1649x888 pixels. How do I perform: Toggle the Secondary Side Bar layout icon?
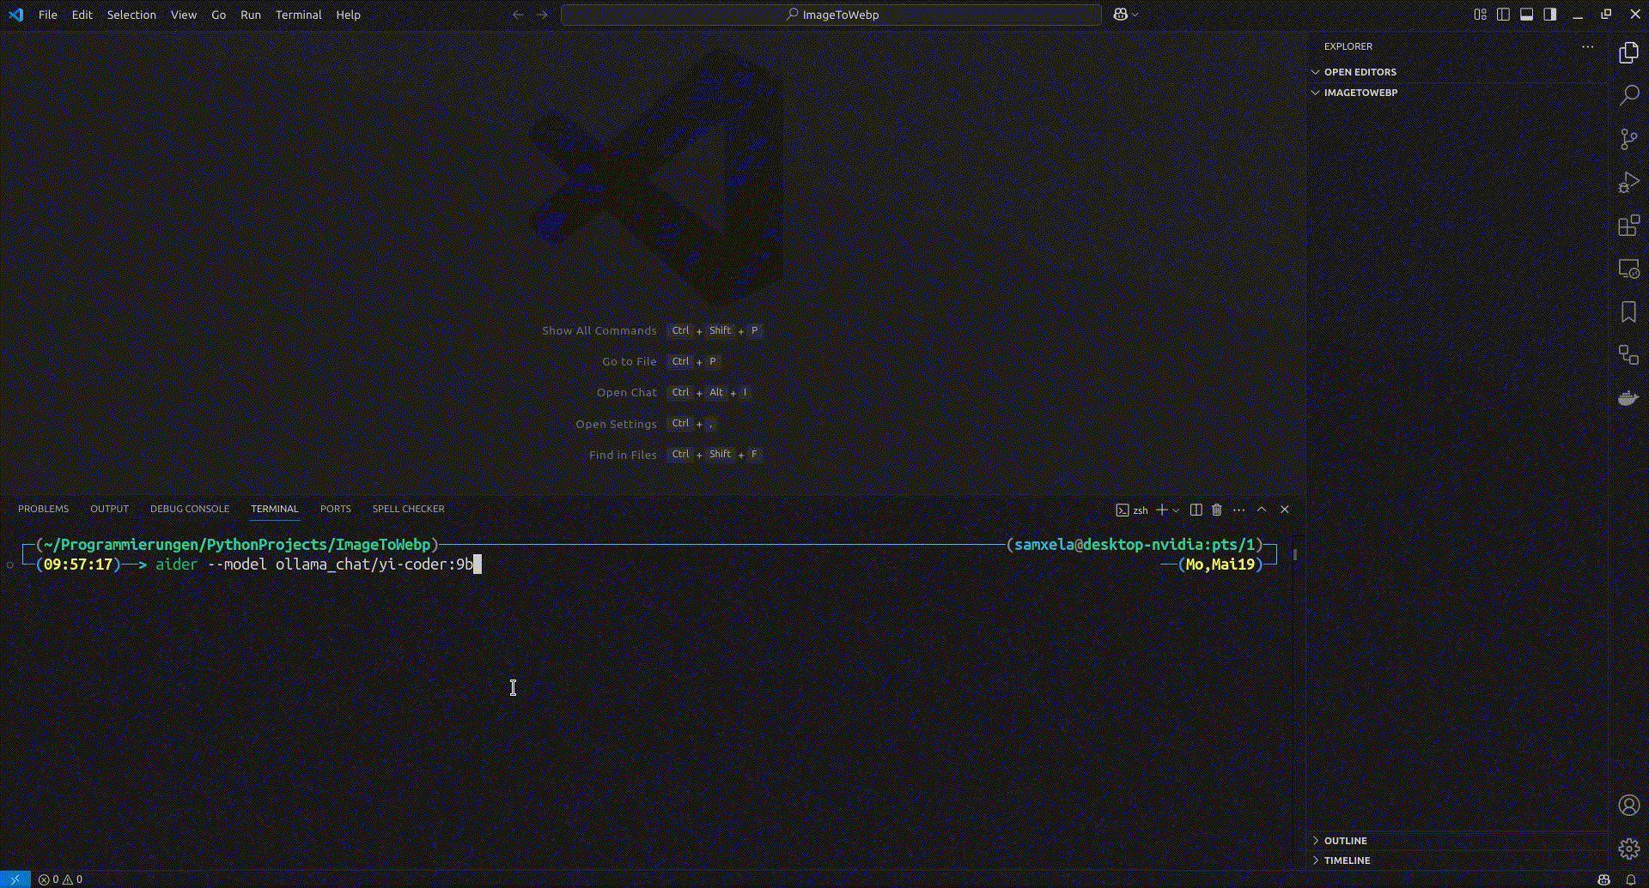(1549, 15)
